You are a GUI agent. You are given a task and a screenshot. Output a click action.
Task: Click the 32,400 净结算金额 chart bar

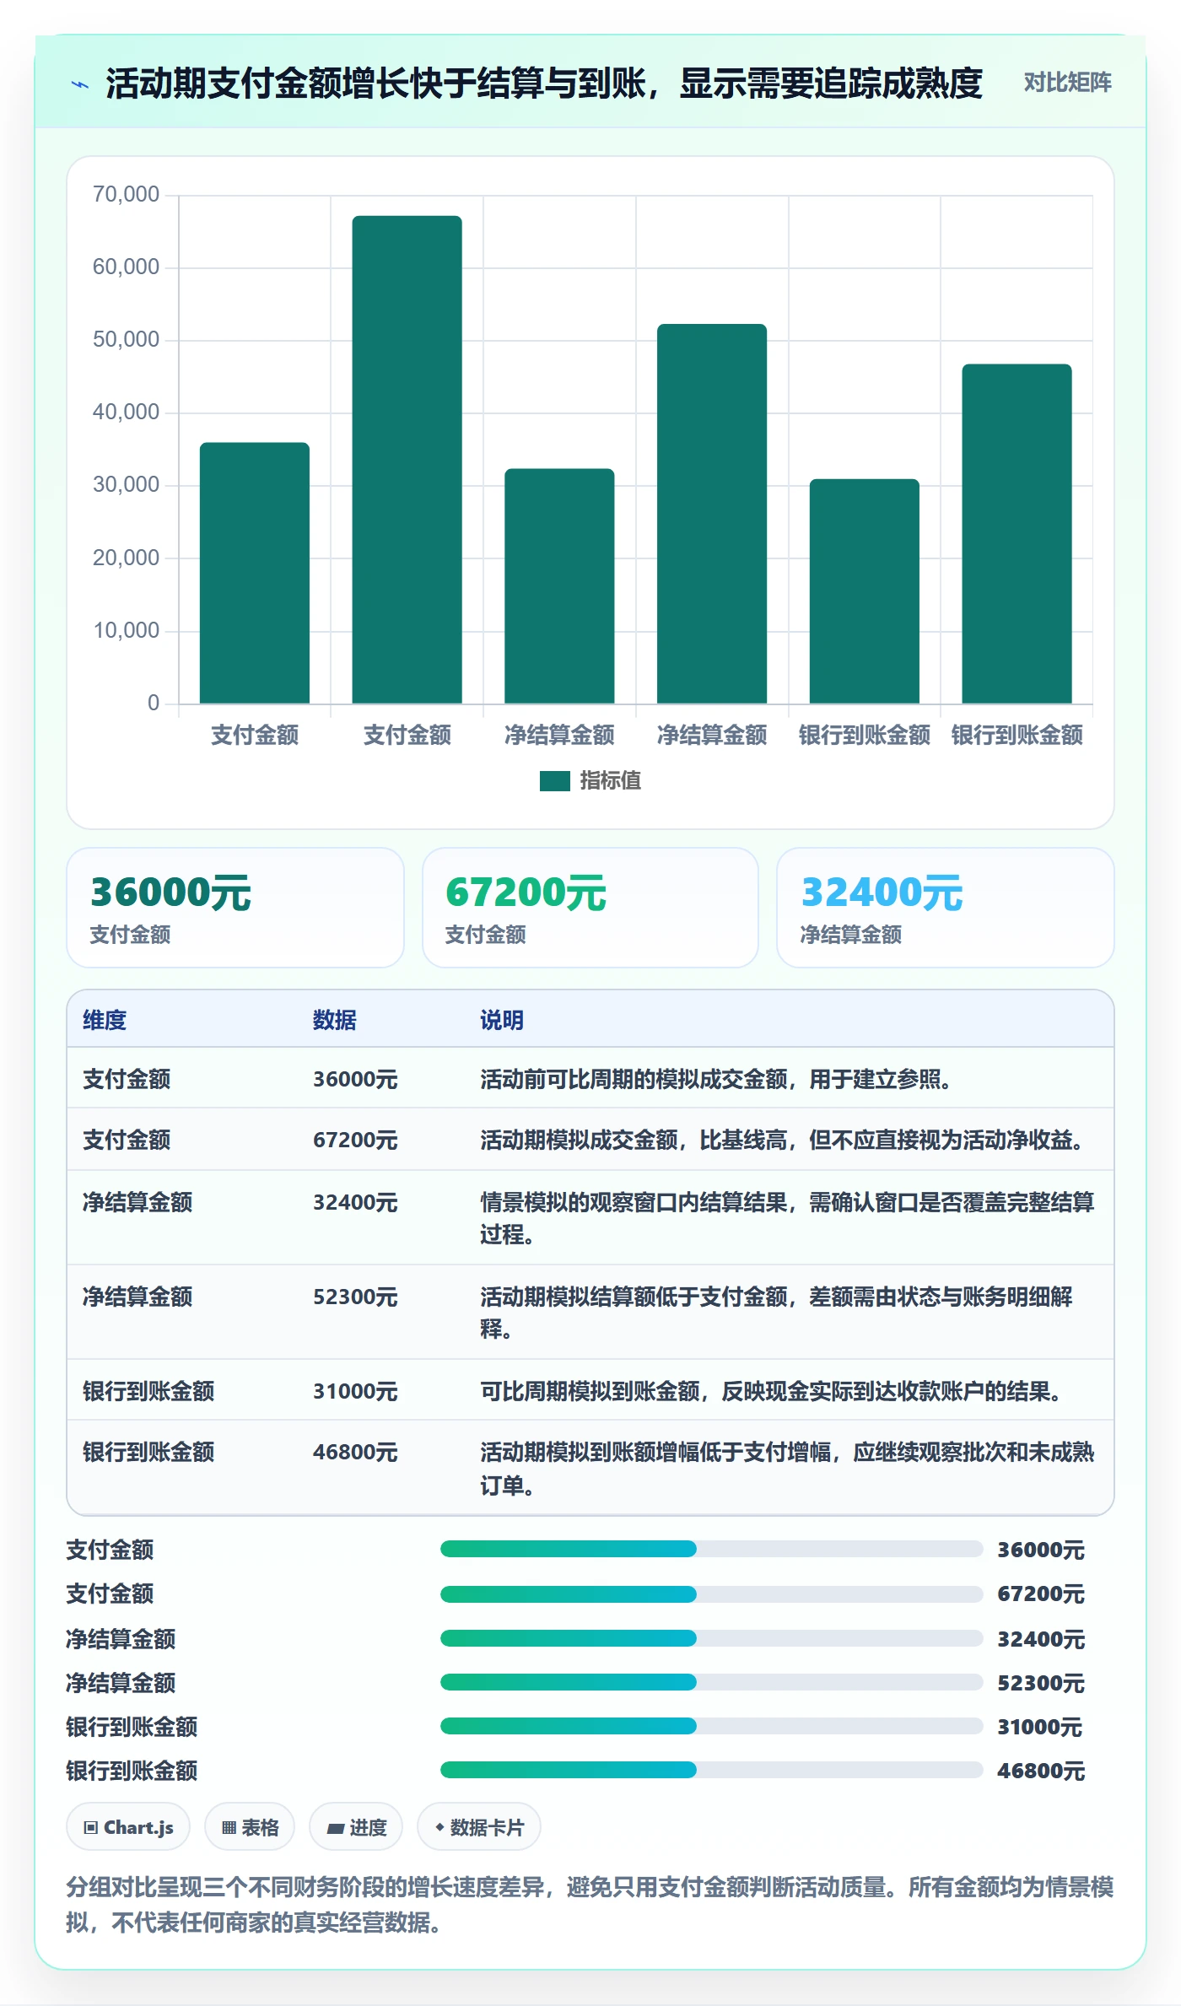point(559,586)
